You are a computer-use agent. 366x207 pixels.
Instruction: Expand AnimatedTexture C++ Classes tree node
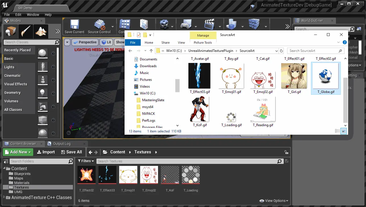(x=4, y=197)
